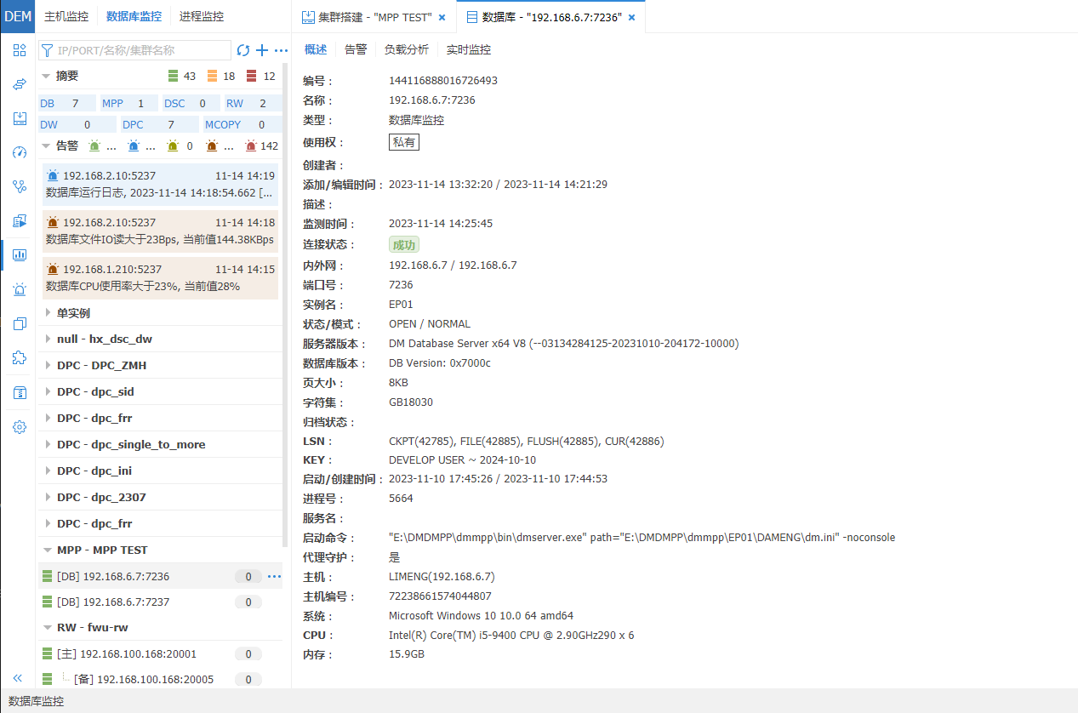Open the settings gear icon in sidebar
Viewport: 1078px width, 713px height.
pyautogui.click(x=19, y=427)
